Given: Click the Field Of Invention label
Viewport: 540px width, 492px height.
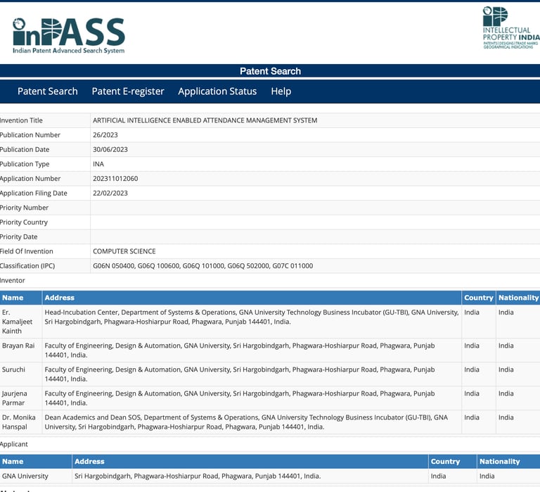Looking at the screenshot, I should (27, 251).
